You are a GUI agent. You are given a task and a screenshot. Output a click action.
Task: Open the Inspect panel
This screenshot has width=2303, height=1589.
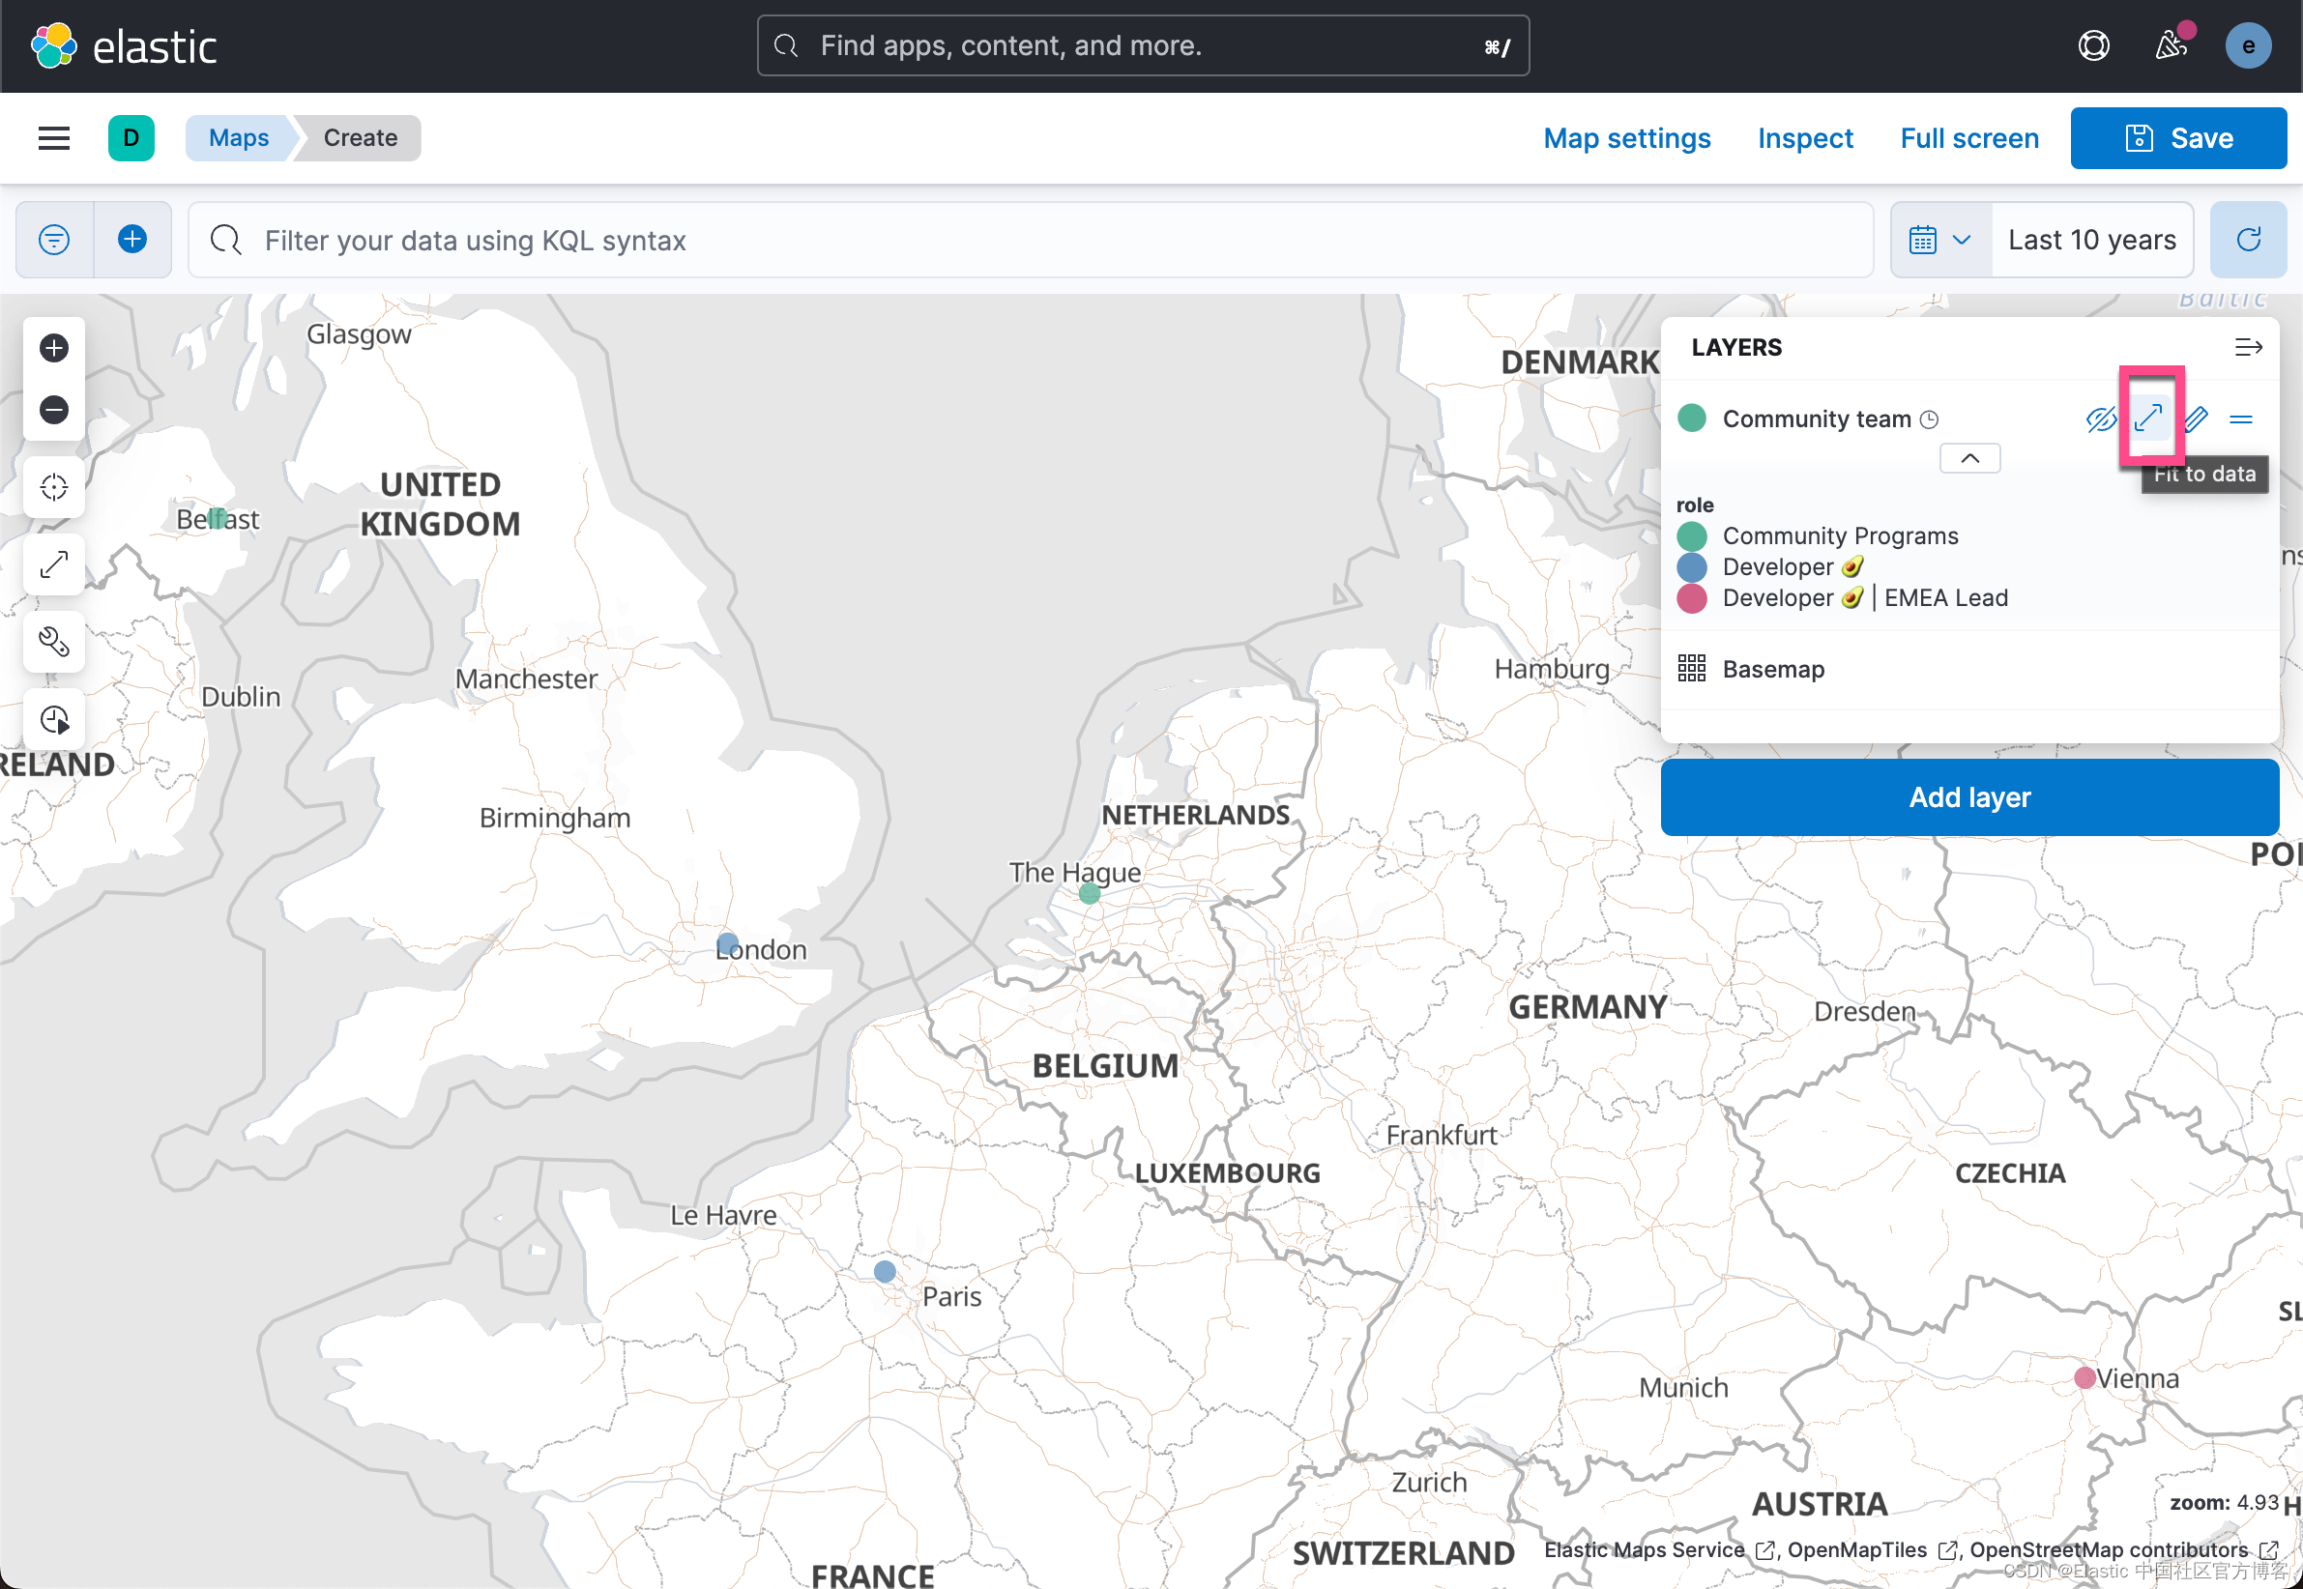point(1805,137)
